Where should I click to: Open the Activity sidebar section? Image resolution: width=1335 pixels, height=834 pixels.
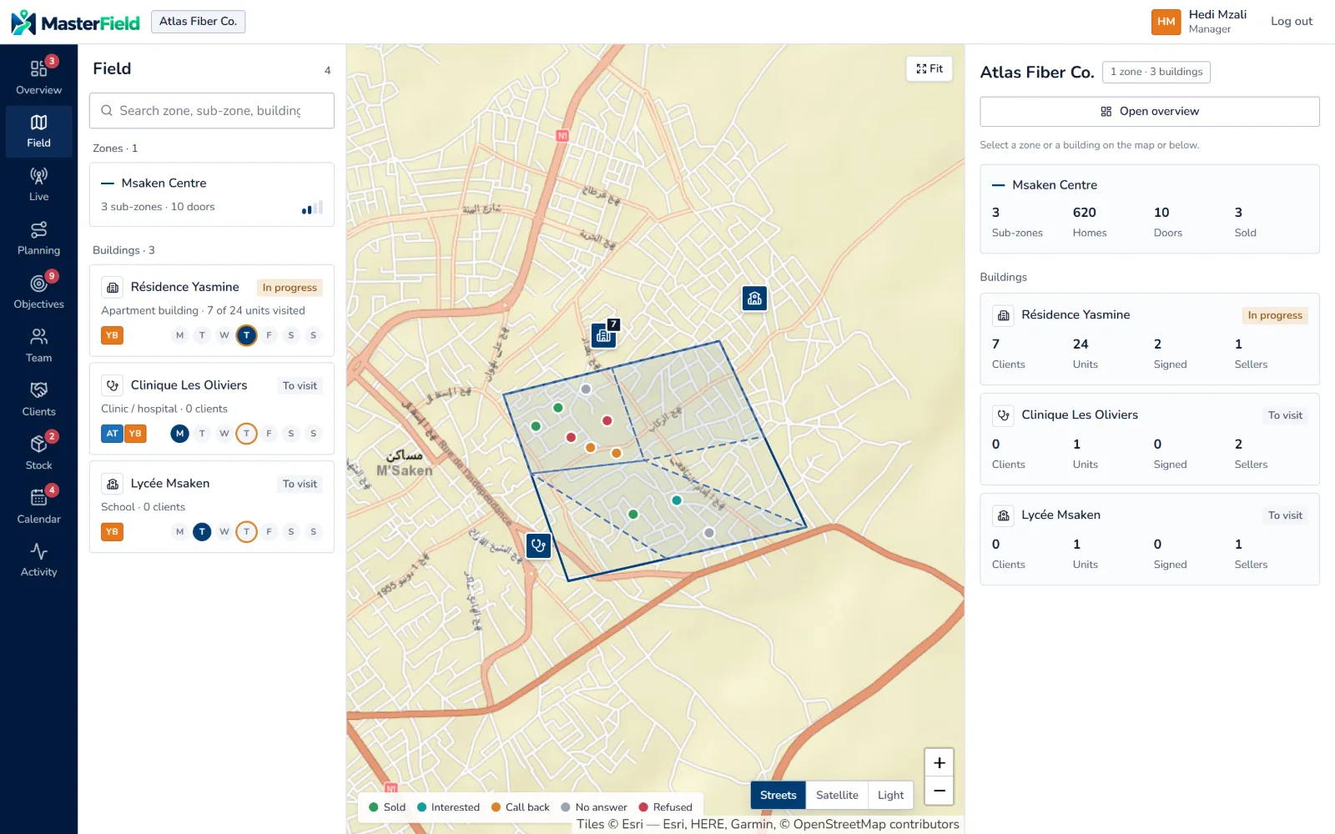coord(38,560)
